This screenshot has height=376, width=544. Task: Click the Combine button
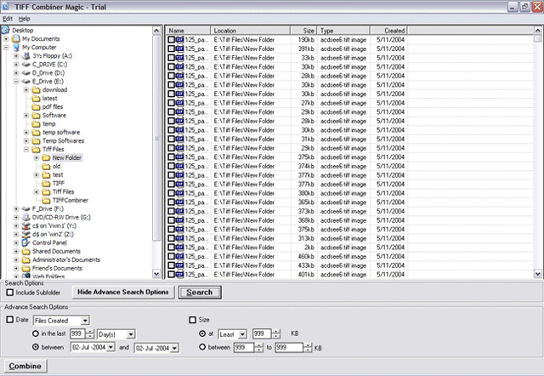point(25,366)
